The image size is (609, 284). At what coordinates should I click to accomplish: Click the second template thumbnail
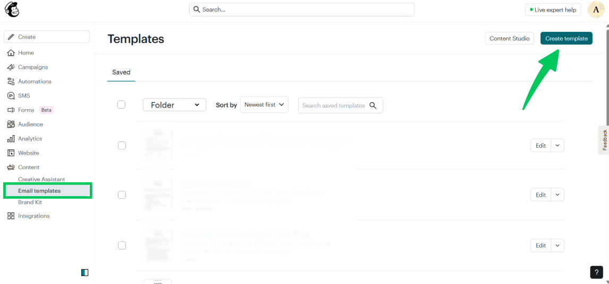point(157,195)
